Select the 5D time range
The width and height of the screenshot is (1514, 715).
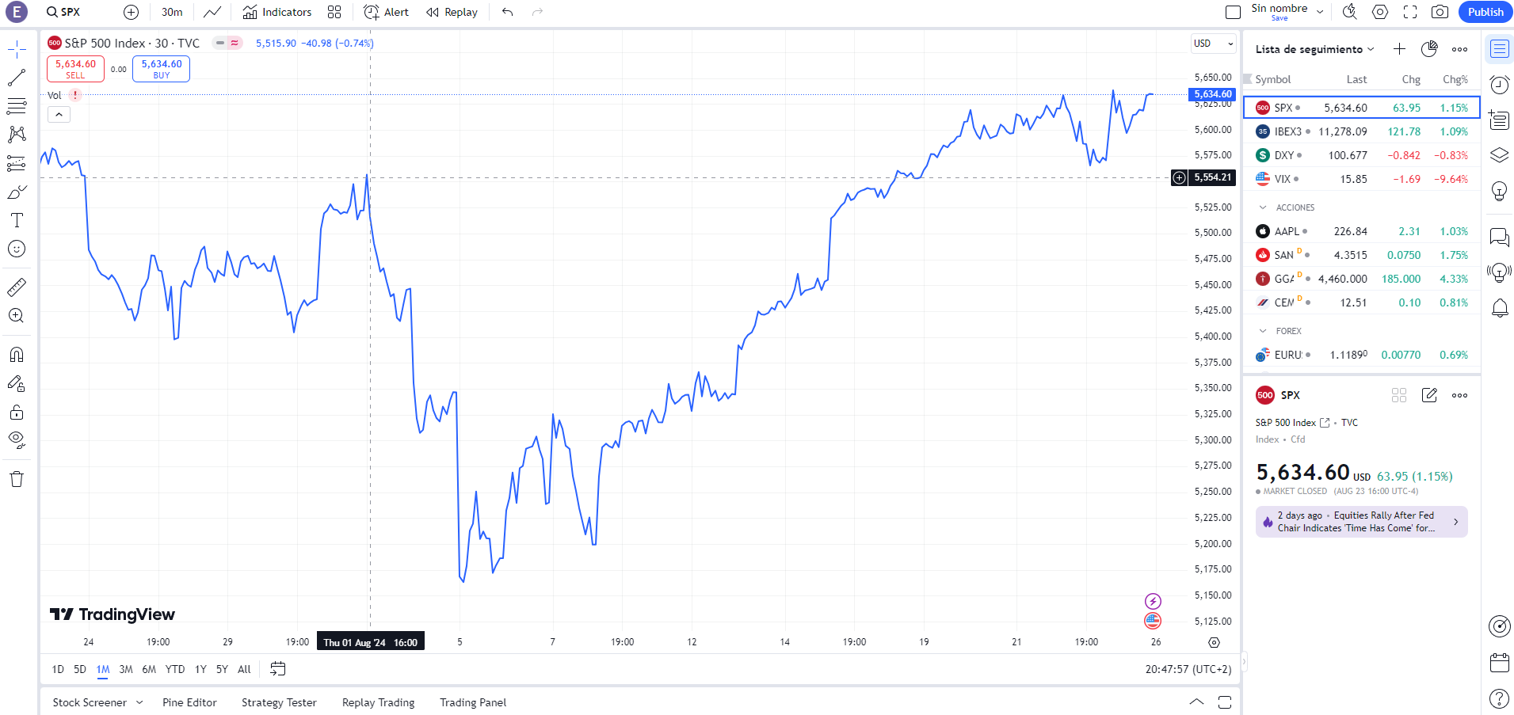[80, 669]
